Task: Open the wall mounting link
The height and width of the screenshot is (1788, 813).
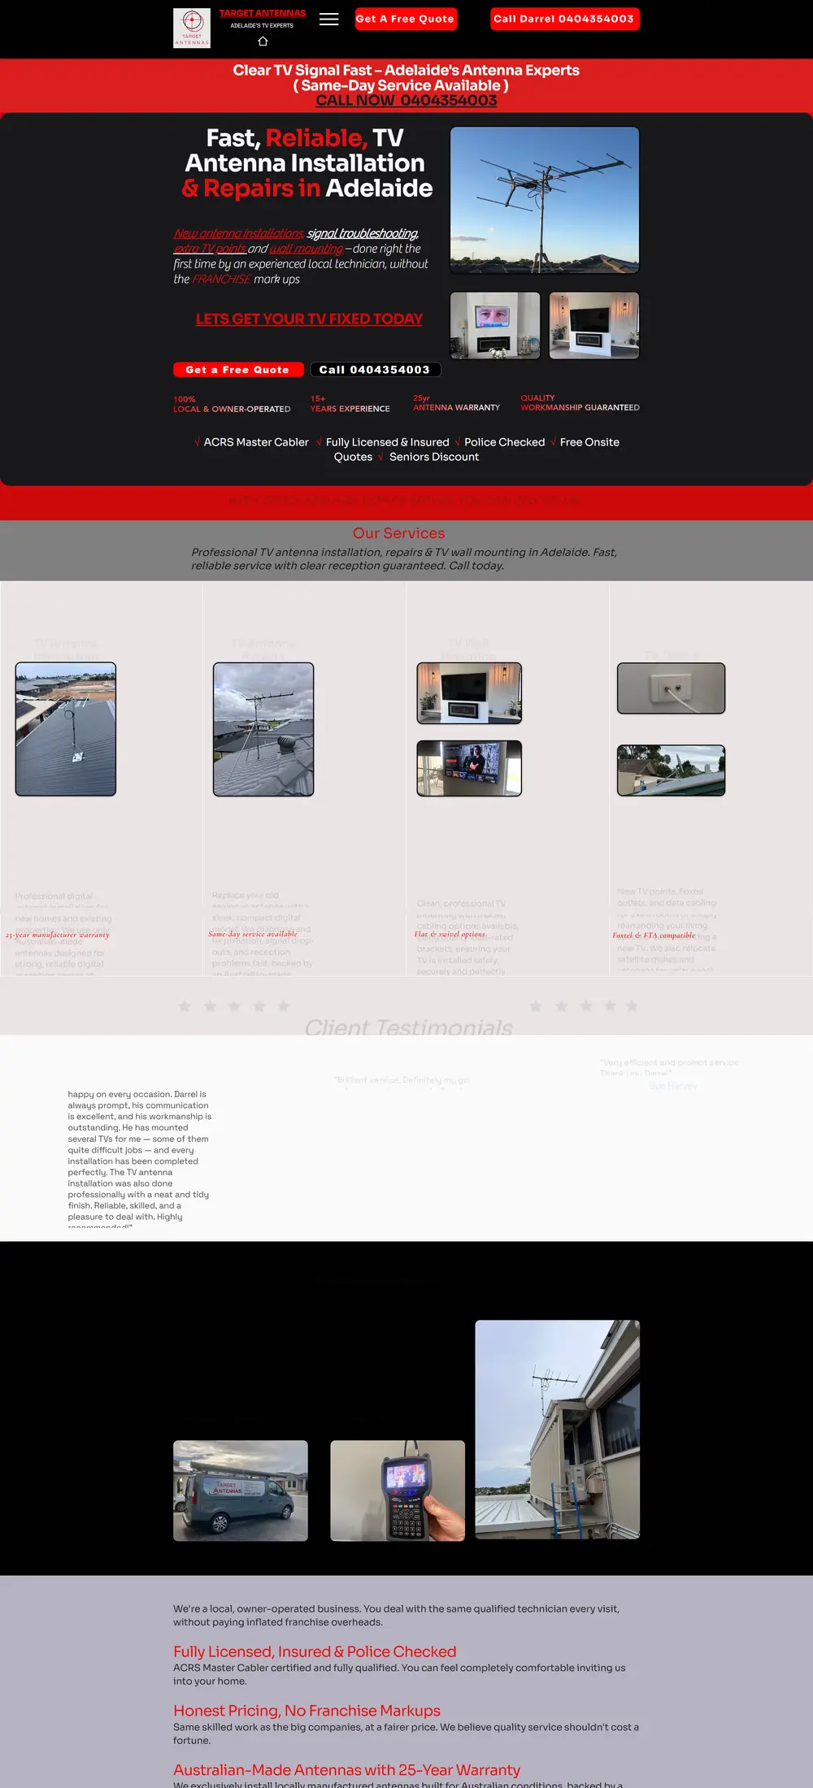Action: click(x=306, y=249)
